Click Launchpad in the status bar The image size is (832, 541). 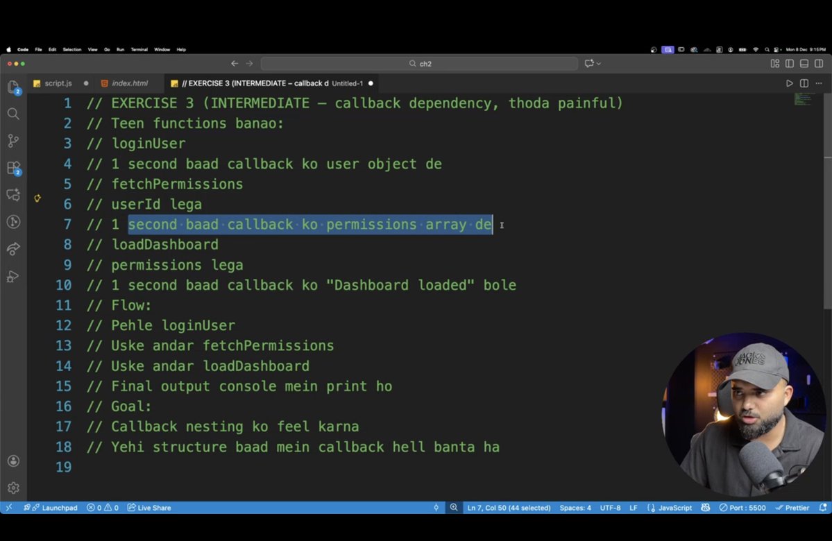coord(51,508)
